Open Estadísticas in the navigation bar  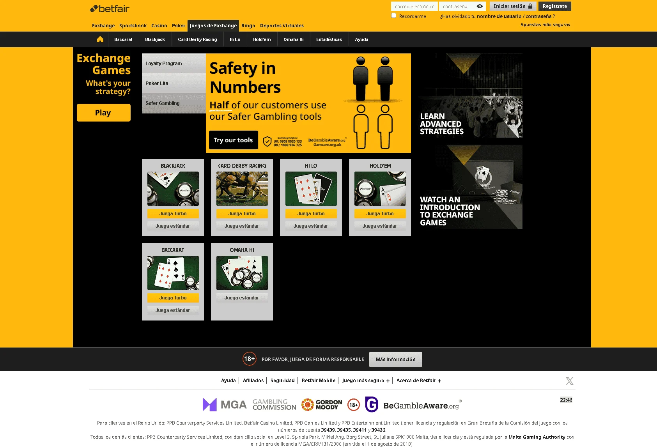click(x=329, y=39)
